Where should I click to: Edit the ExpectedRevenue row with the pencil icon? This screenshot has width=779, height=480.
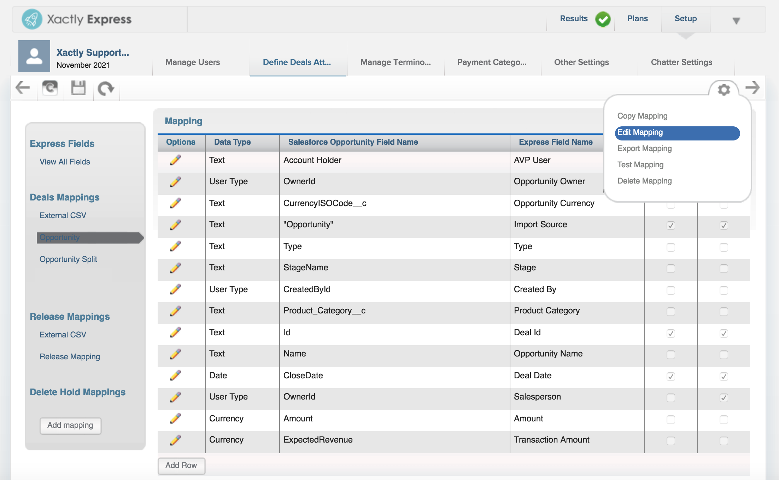(176, 440)
